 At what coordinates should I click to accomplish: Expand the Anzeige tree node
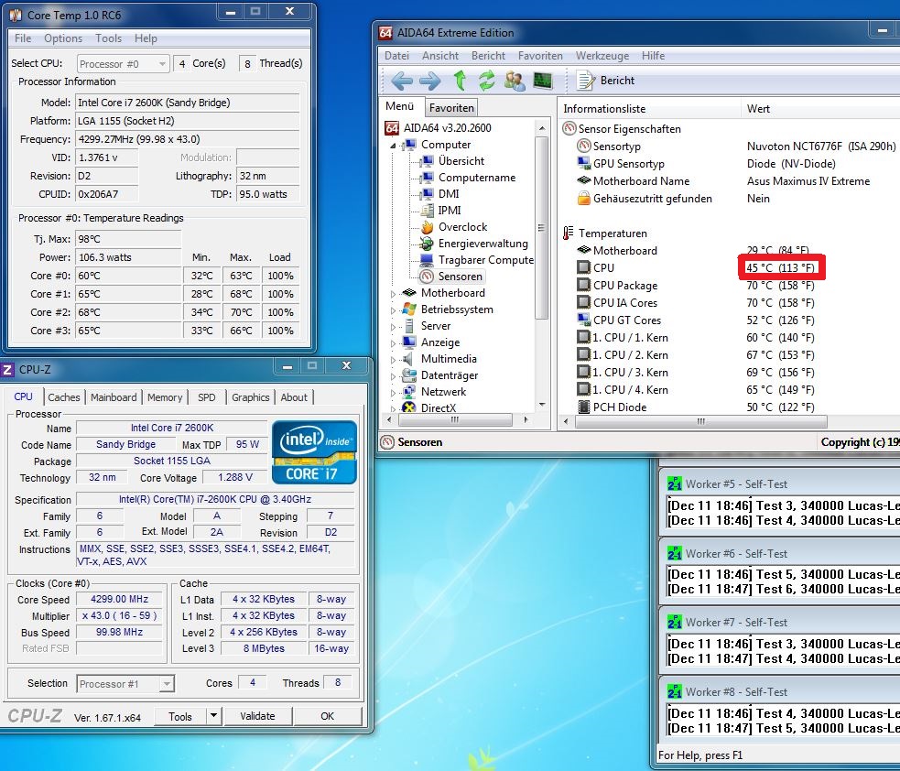pyautogui.click(x=393, y=343)
